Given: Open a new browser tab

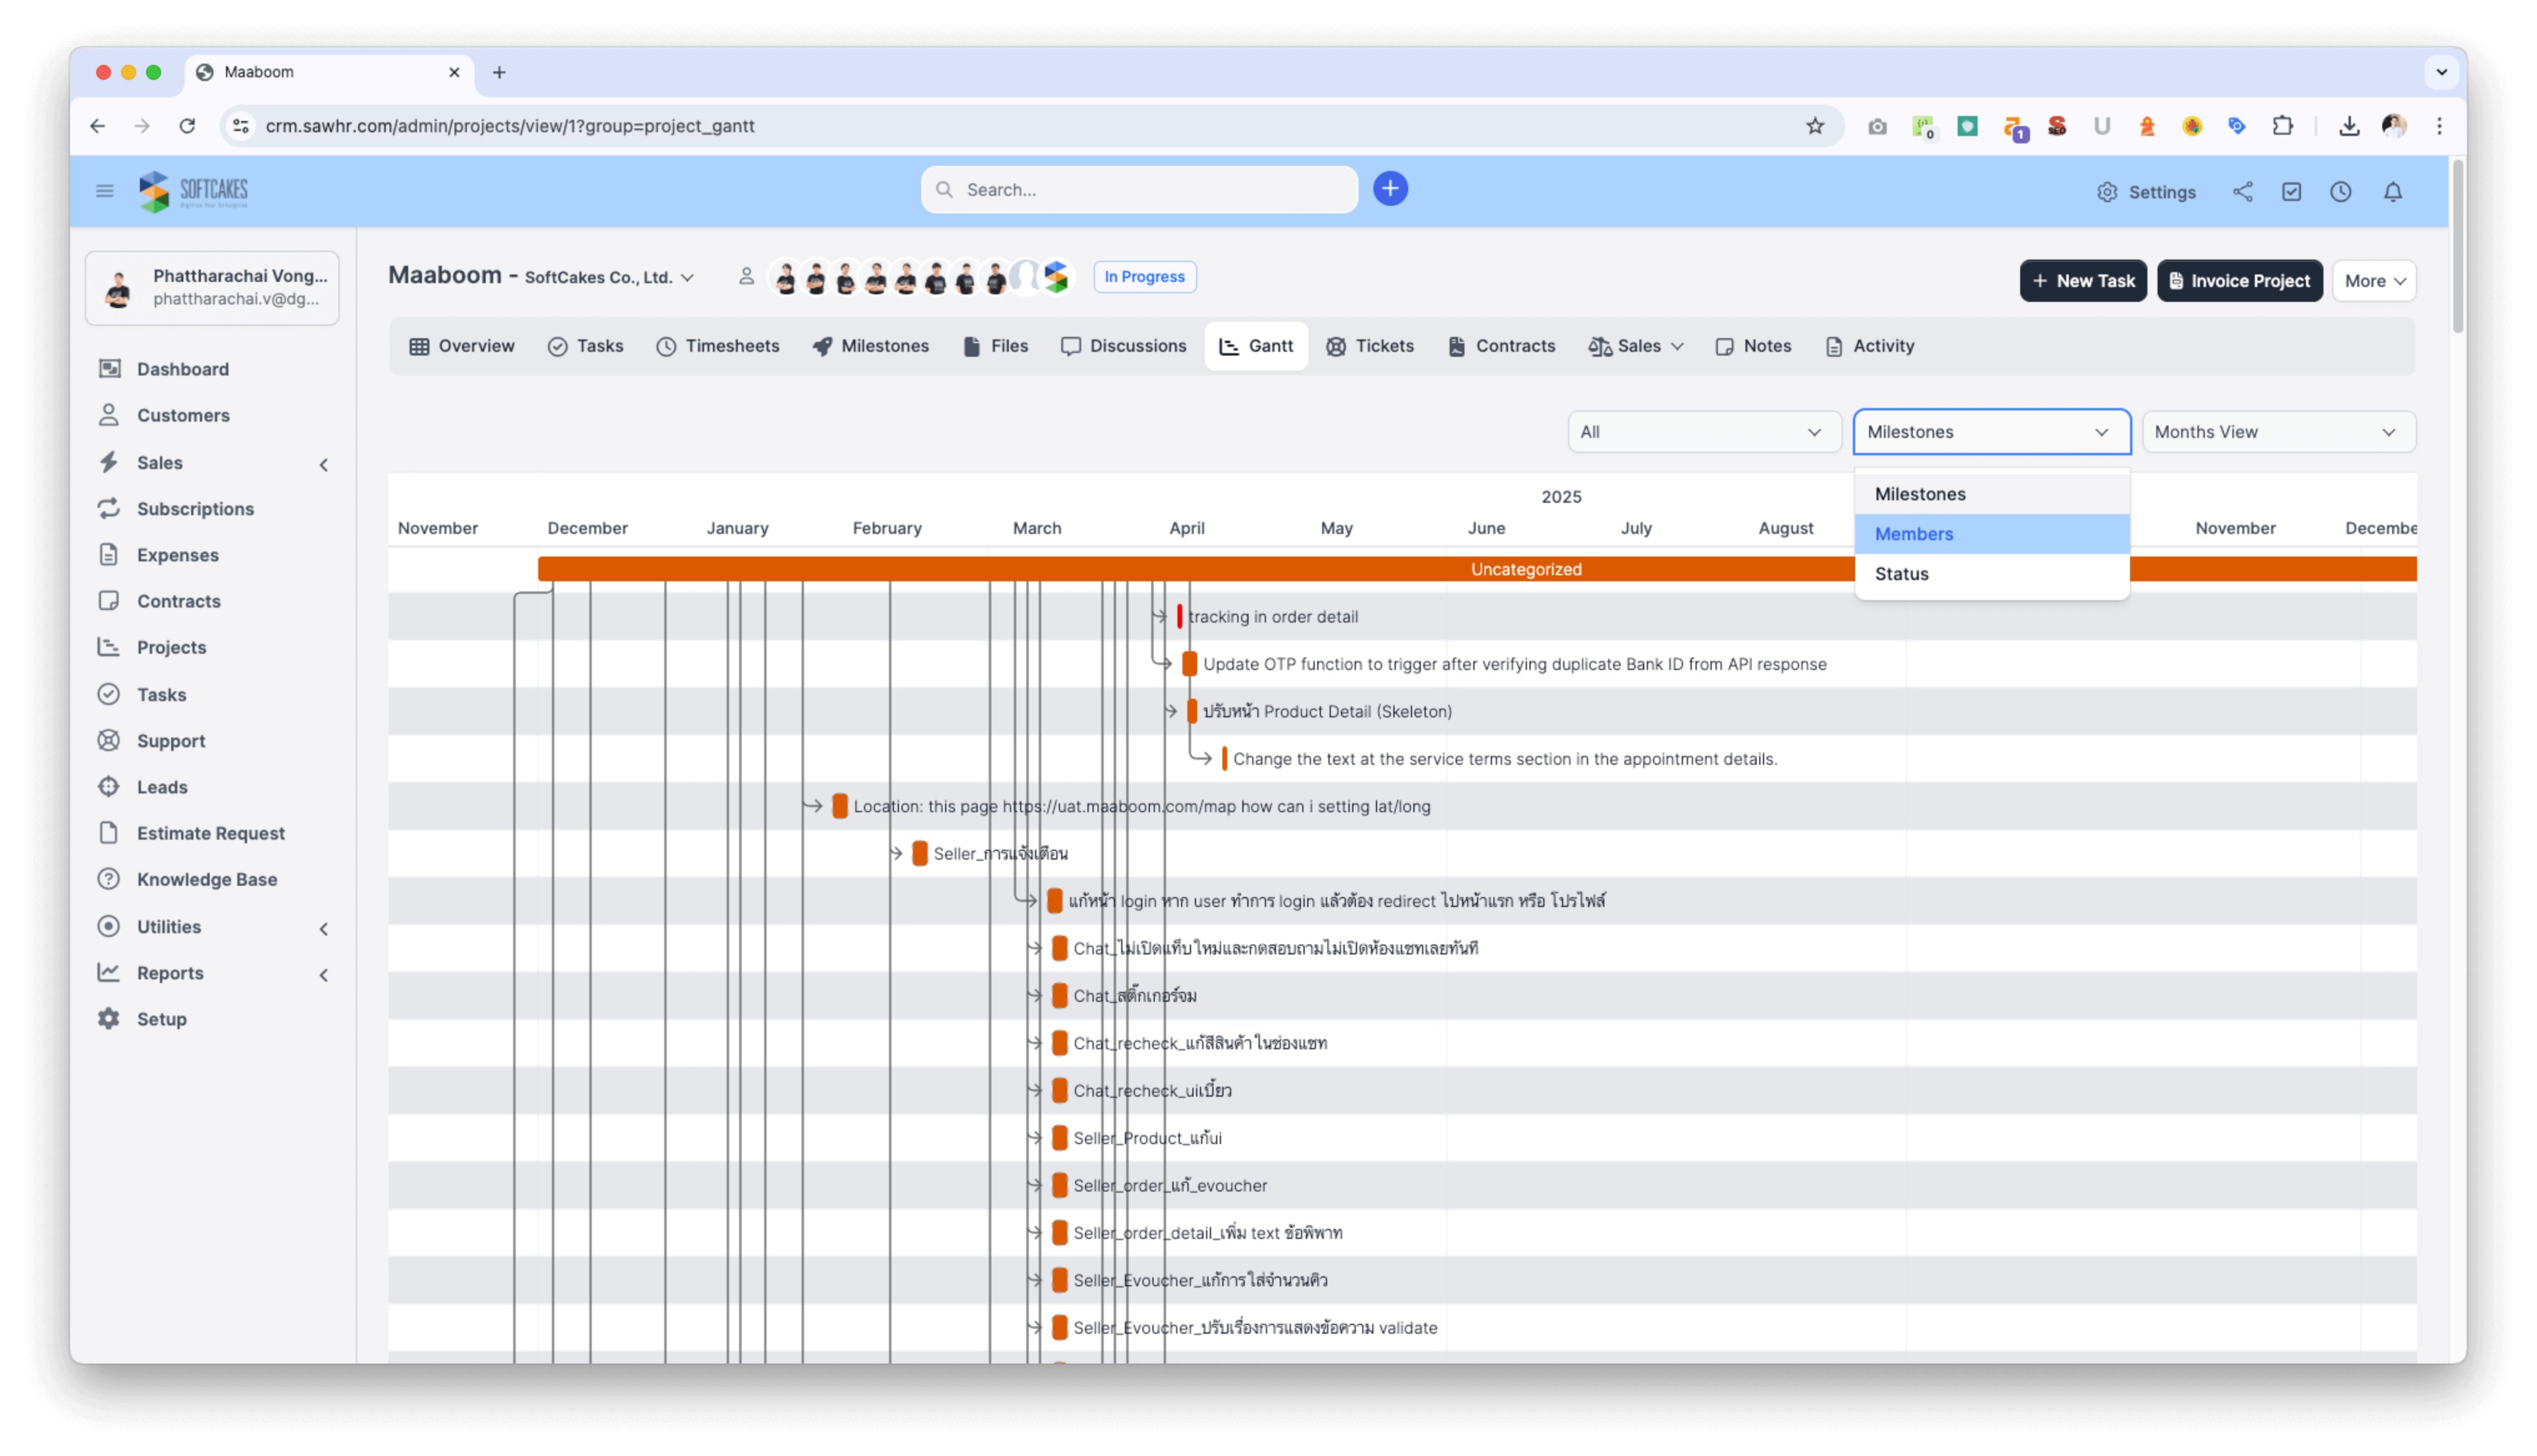Looking at the screenshot, I should (x=499, y=72).
